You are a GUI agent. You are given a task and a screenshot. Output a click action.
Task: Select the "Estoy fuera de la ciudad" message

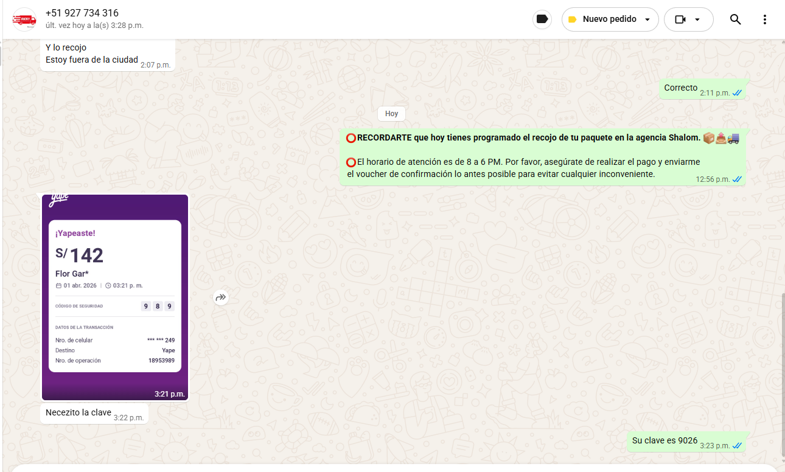pos(91,60)
